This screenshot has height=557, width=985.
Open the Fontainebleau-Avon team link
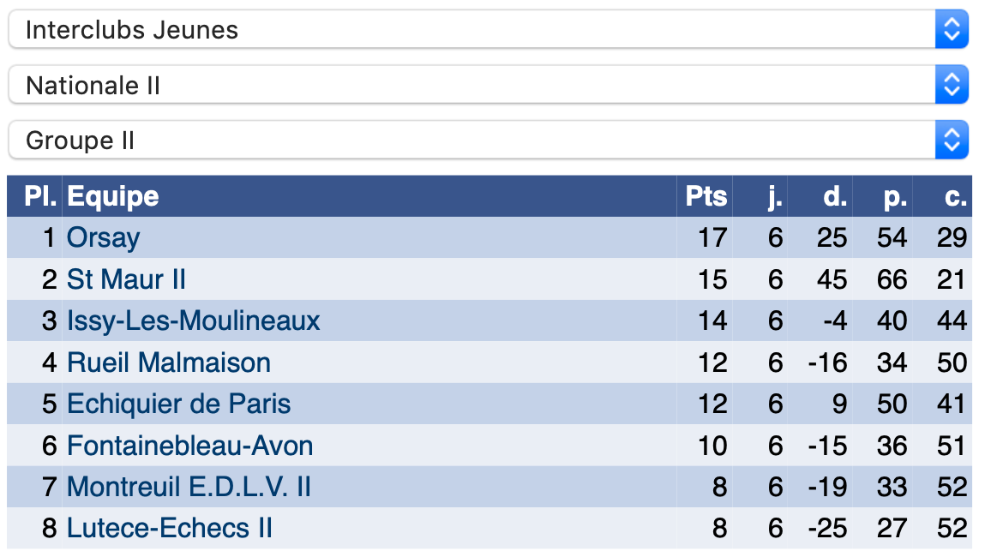click(x=190, y=446)
